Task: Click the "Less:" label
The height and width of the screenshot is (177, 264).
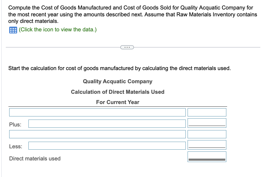Action: click(15, 146)
